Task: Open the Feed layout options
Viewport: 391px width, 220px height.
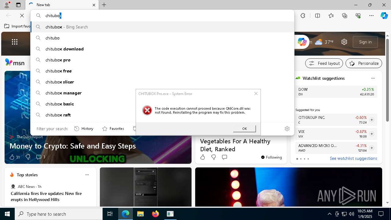Action: [324, 63]
